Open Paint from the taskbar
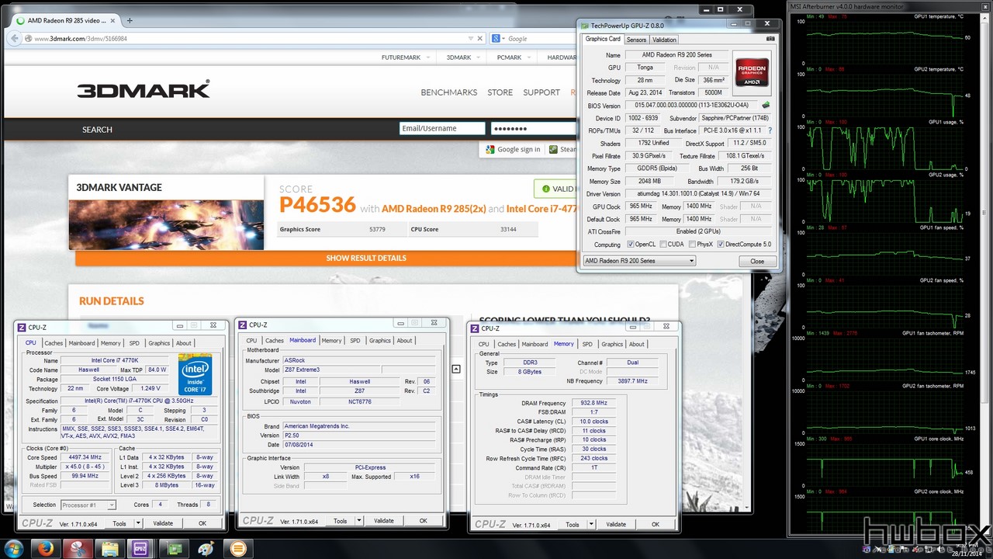Screen dimensions: 993x559 (x=206, y=549)
